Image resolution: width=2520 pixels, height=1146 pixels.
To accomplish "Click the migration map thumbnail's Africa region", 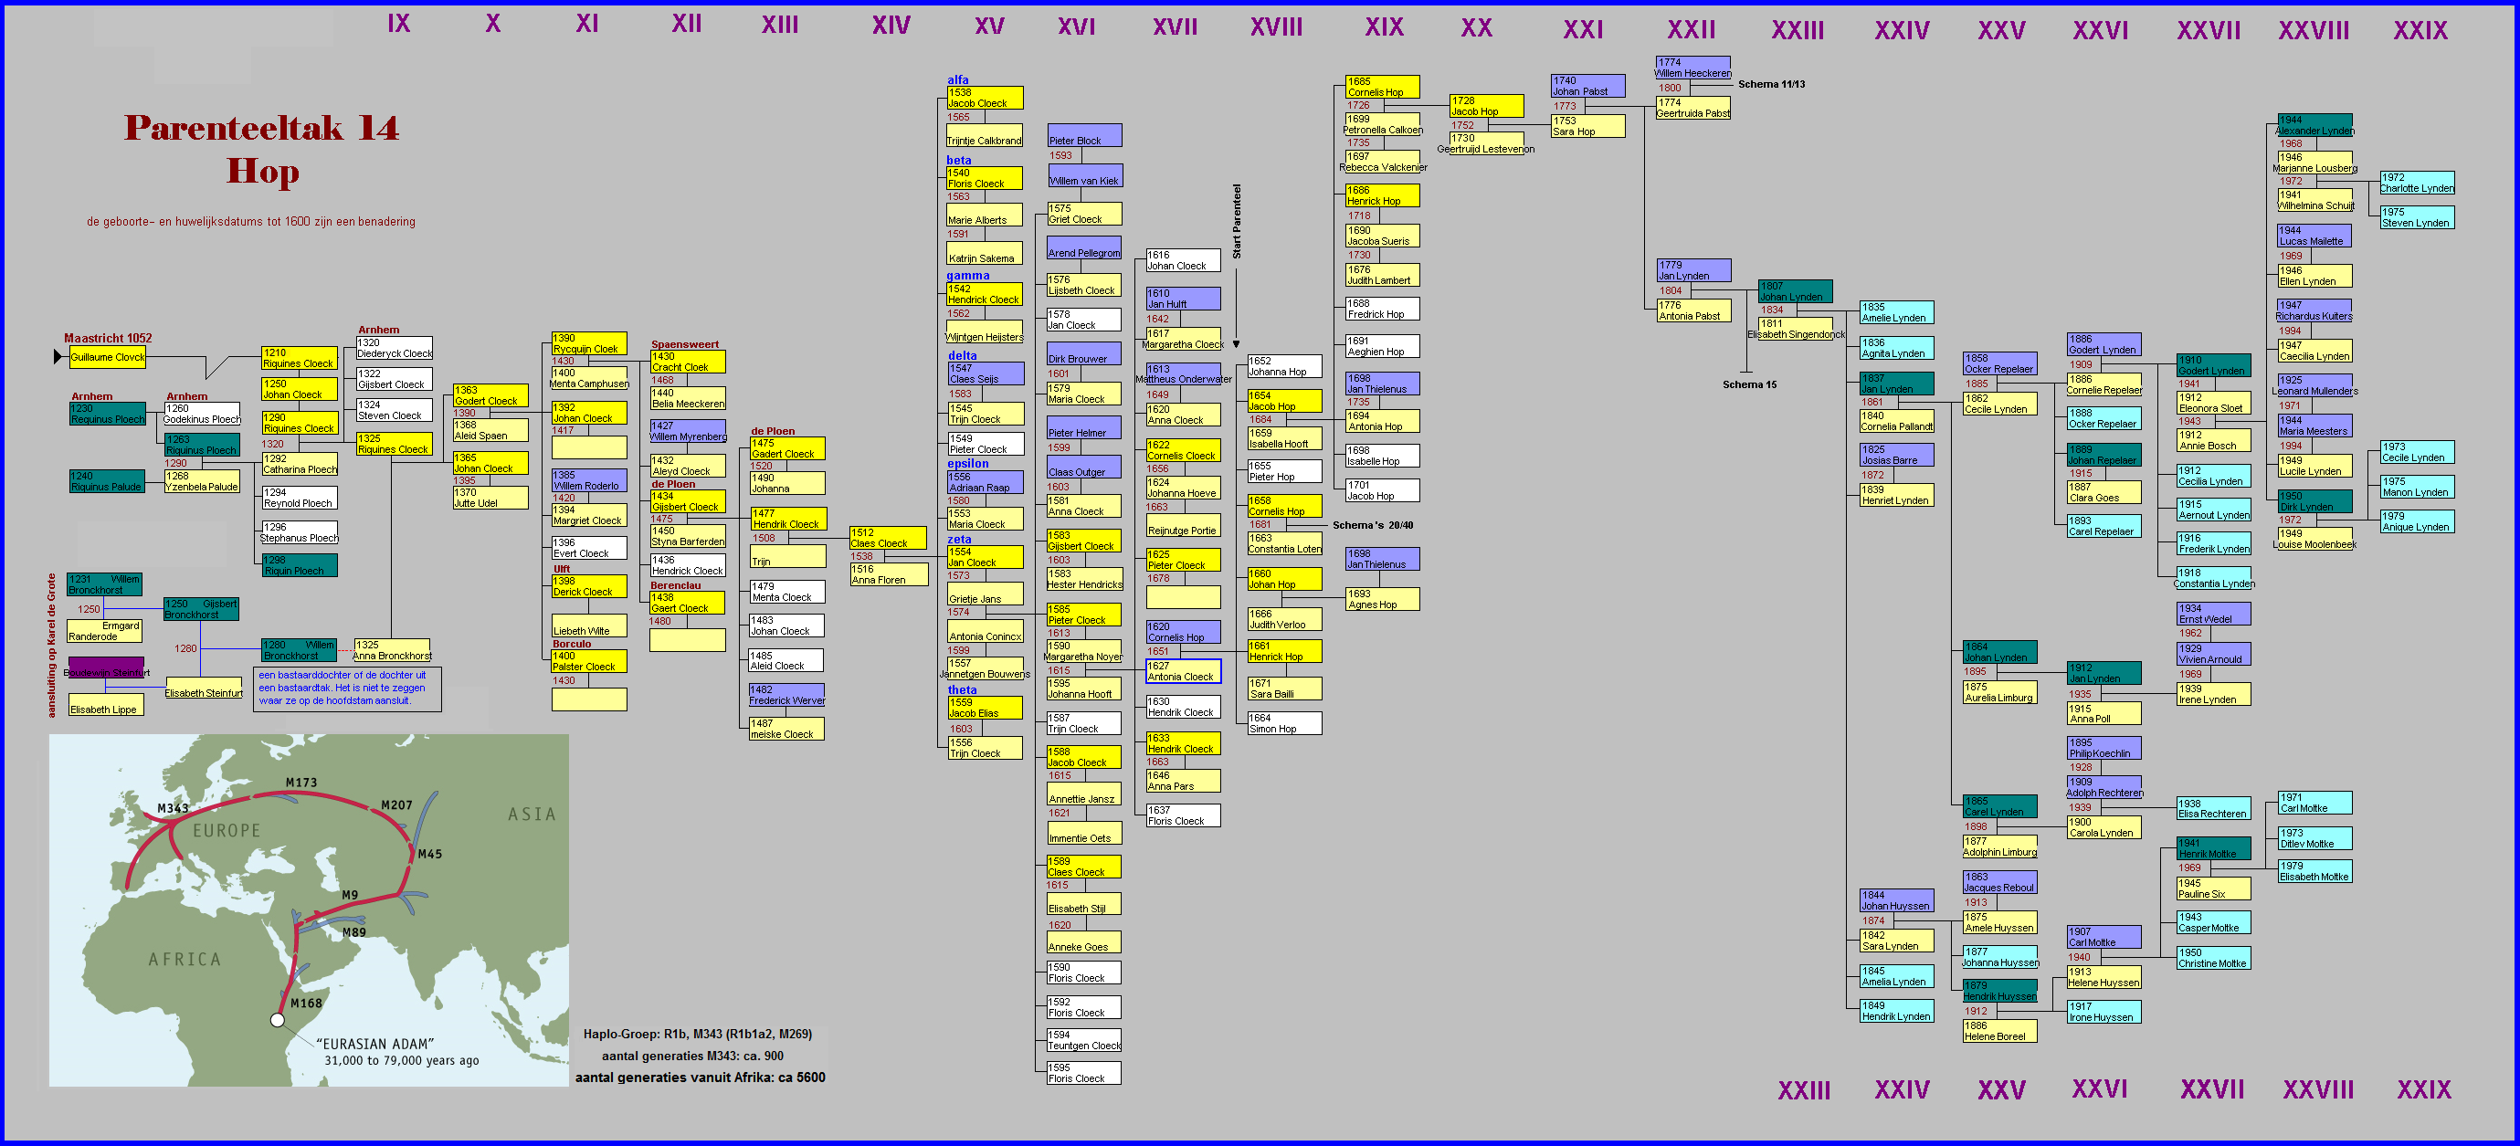I will click(x=185, y=958).
